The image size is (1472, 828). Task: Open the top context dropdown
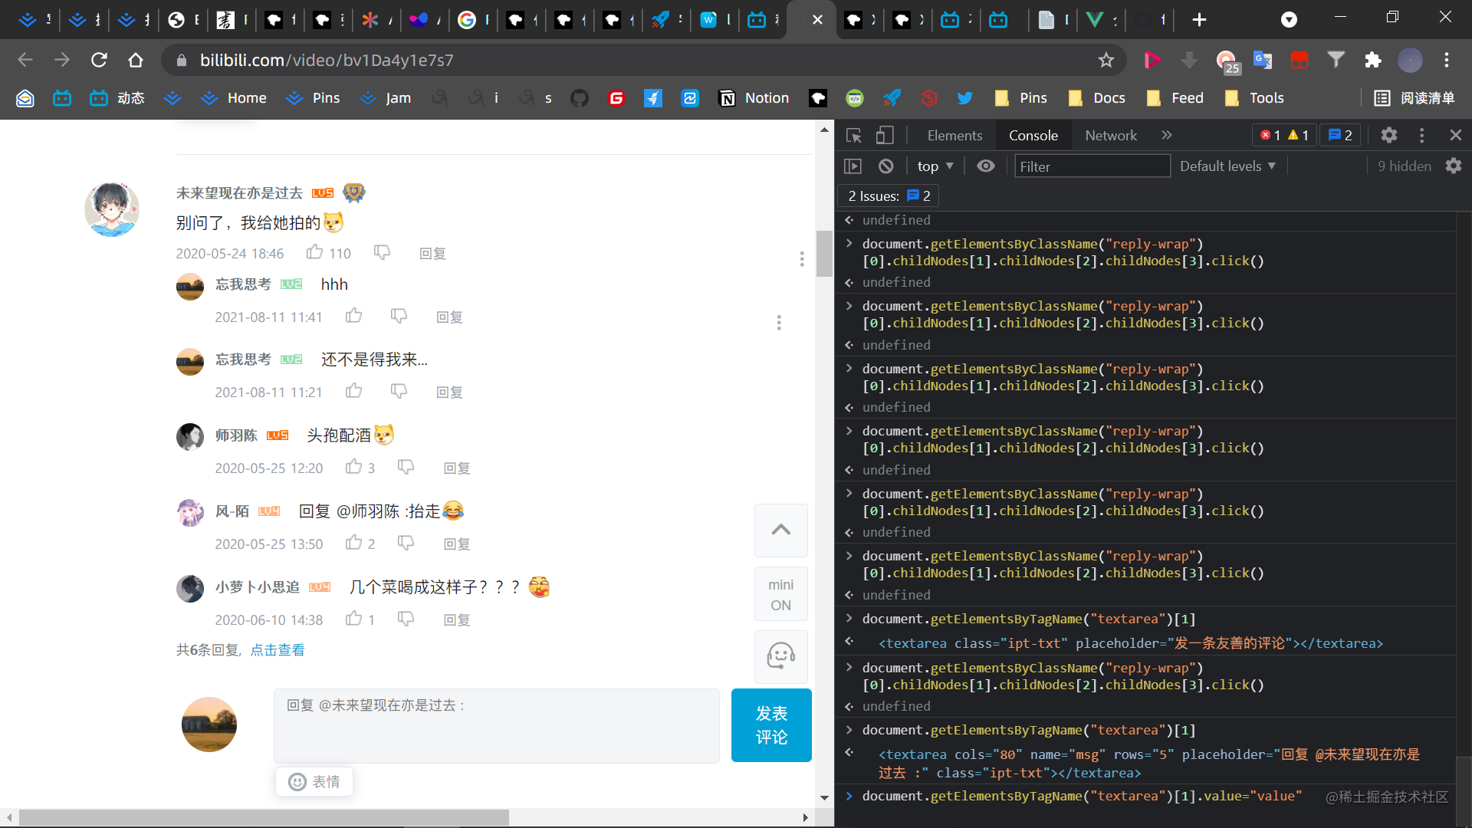point(935,166)
